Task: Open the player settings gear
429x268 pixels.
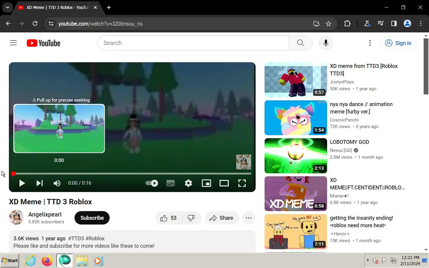Action: pyautogui.click(x=188, y=183)
